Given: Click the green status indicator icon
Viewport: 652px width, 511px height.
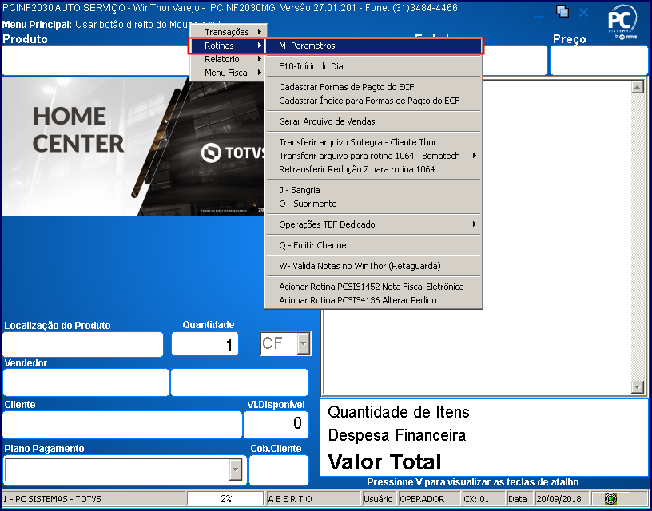Looking at the screenshot, I should coord(610,498).
